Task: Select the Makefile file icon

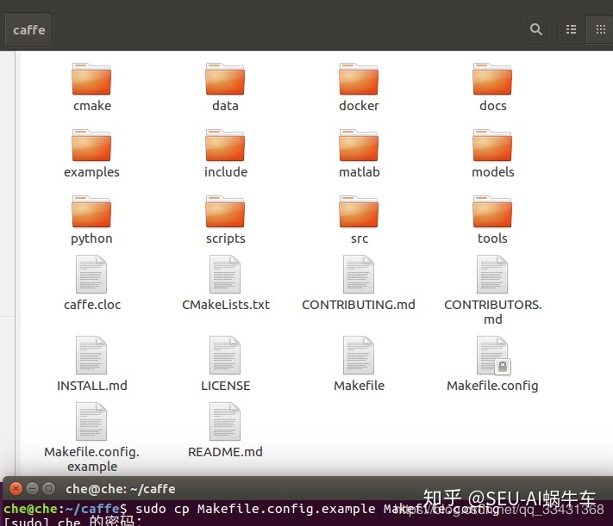Action: pos(359,356)
